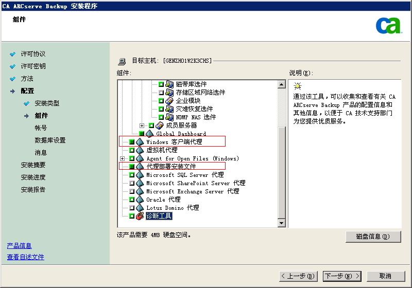Click the 许可协议 completed checkmark icon
Screen dimensions: 412x288
tap(12, 55)
